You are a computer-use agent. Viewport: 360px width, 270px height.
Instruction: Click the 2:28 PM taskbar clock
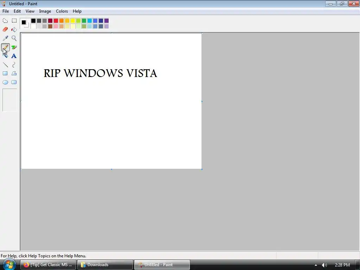tap(342, 265)
